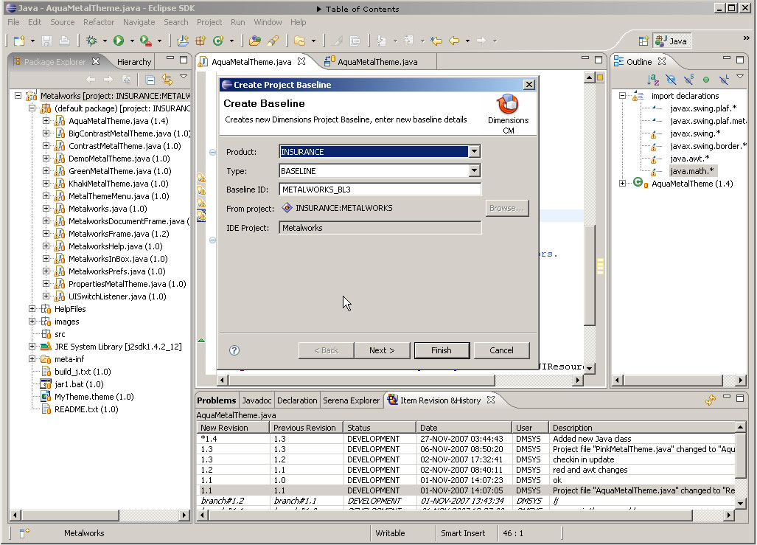Image resolution: width=757 pixels, height=545 pixels.
Task: Click the Search flashlight icon in toolbar
Action: [273, 41]
